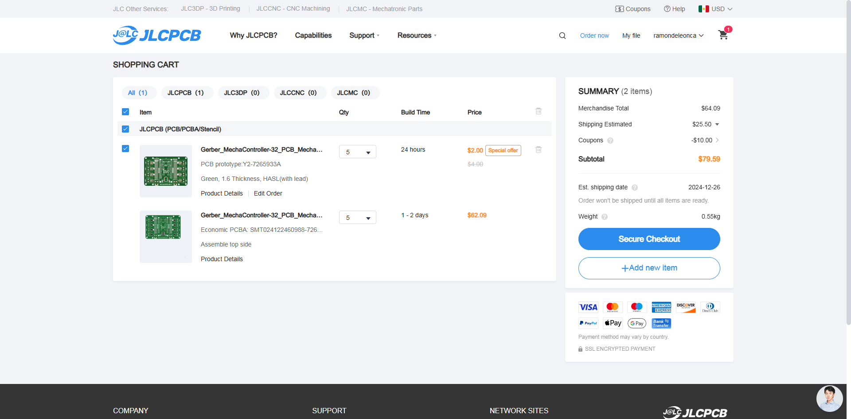Image resolution: width=851 pixels, height=419 pixels.
Task: Click the Discover card icon
Action: click(x=686, y=307)
